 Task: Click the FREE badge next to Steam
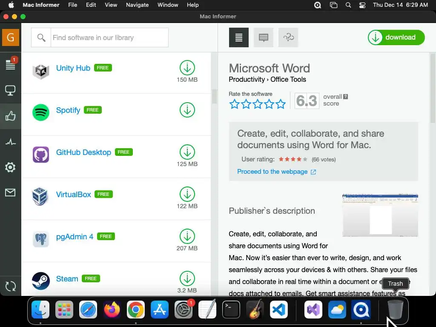click(x=91, y=278)
